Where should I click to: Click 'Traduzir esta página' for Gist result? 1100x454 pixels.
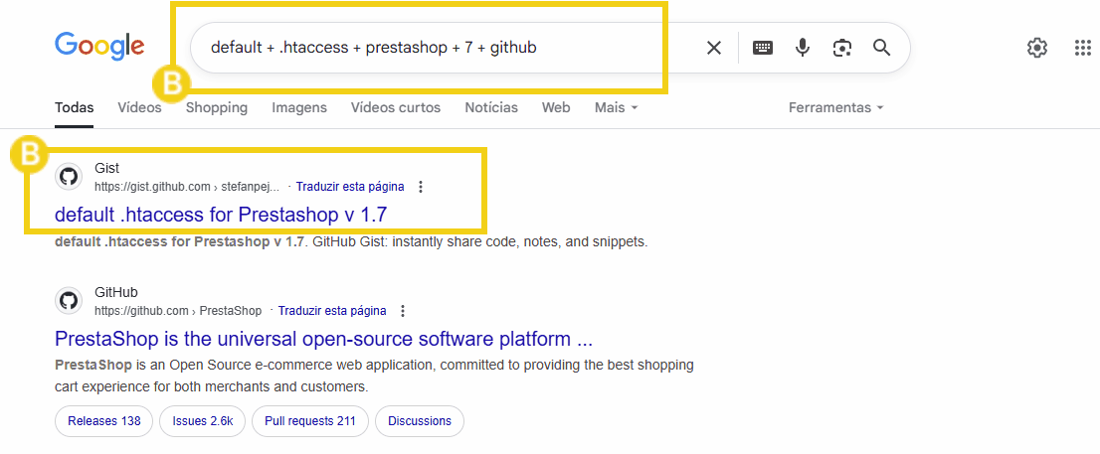tap(350, 187)
